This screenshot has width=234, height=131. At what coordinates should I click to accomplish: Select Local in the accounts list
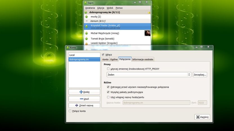(x=84, y=55)
